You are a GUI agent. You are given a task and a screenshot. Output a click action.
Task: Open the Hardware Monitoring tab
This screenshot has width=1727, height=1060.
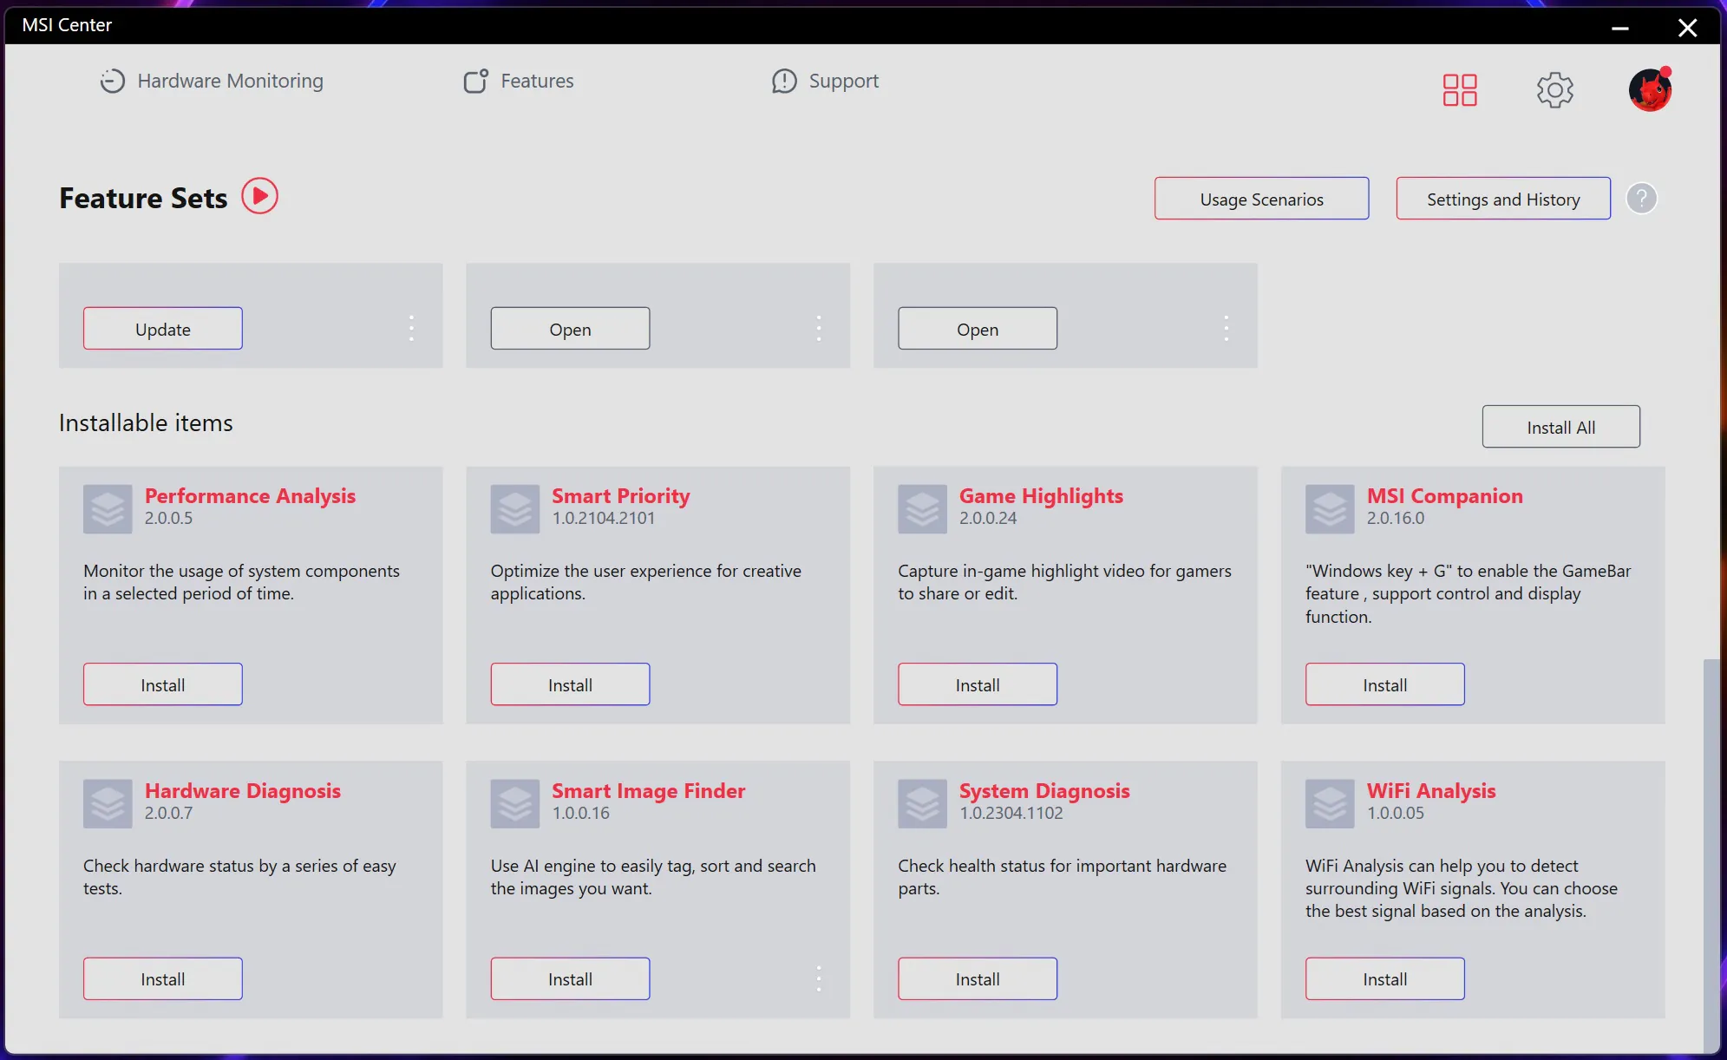click(211, 81)
